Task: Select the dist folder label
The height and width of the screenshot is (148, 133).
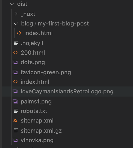Action: 22,4
